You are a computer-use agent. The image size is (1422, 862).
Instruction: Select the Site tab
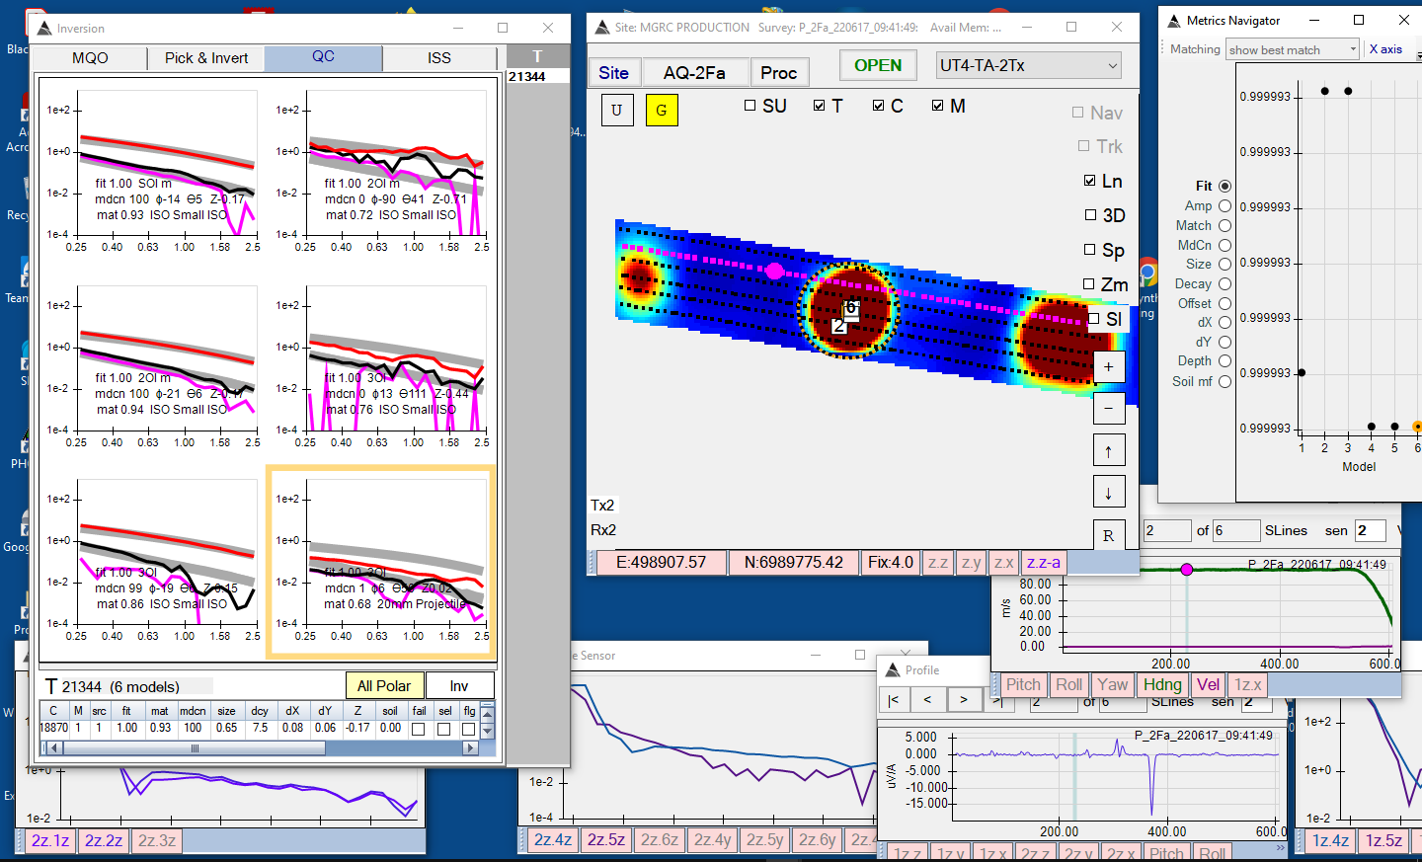click(613, 72)
